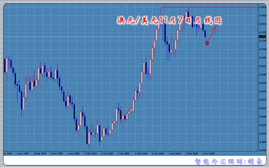Click the 0.587 price axis label
Viewport: 269px width, 168px height.
click(x=263, y=100)
